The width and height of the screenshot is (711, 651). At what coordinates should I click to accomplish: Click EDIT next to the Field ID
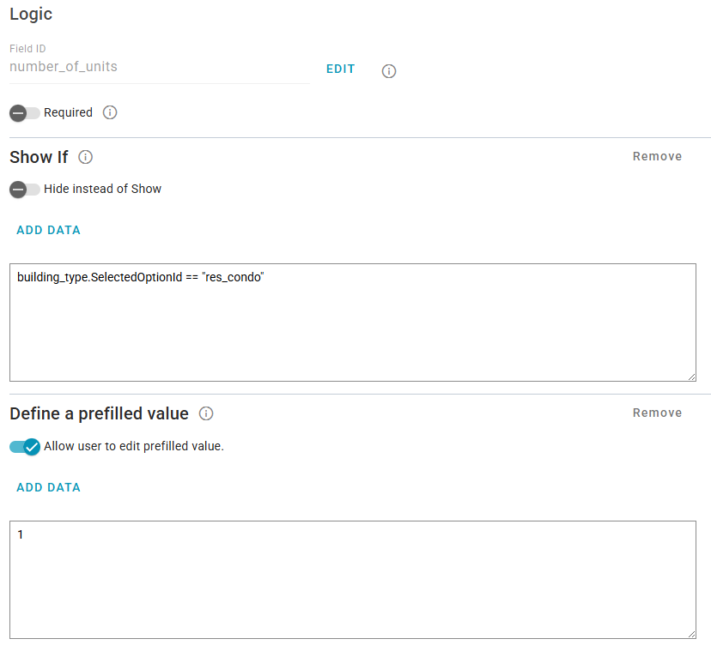click(x=341, y=69)
